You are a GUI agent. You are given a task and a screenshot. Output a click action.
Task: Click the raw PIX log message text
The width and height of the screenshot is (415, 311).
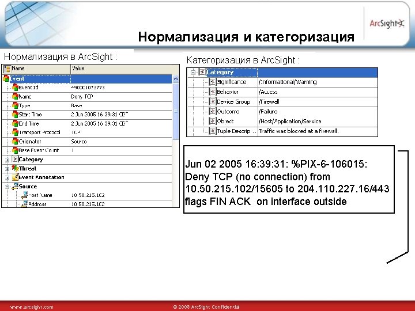[288, 183]
